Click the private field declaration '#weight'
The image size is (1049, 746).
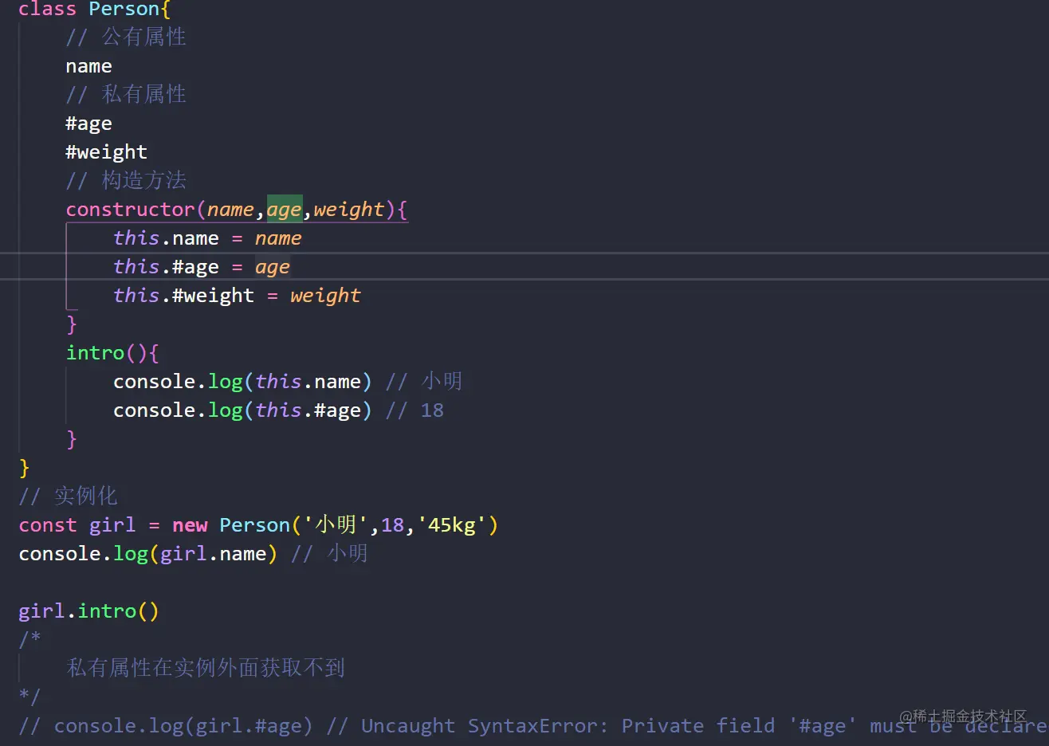(106, 152)
